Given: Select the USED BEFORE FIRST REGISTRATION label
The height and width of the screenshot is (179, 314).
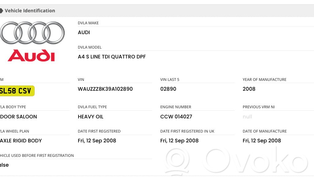Looking at the screenshot, I should [37, 156].
